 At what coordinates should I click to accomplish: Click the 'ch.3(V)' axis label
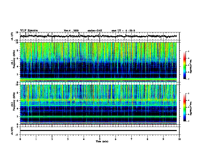pos(12,131)
